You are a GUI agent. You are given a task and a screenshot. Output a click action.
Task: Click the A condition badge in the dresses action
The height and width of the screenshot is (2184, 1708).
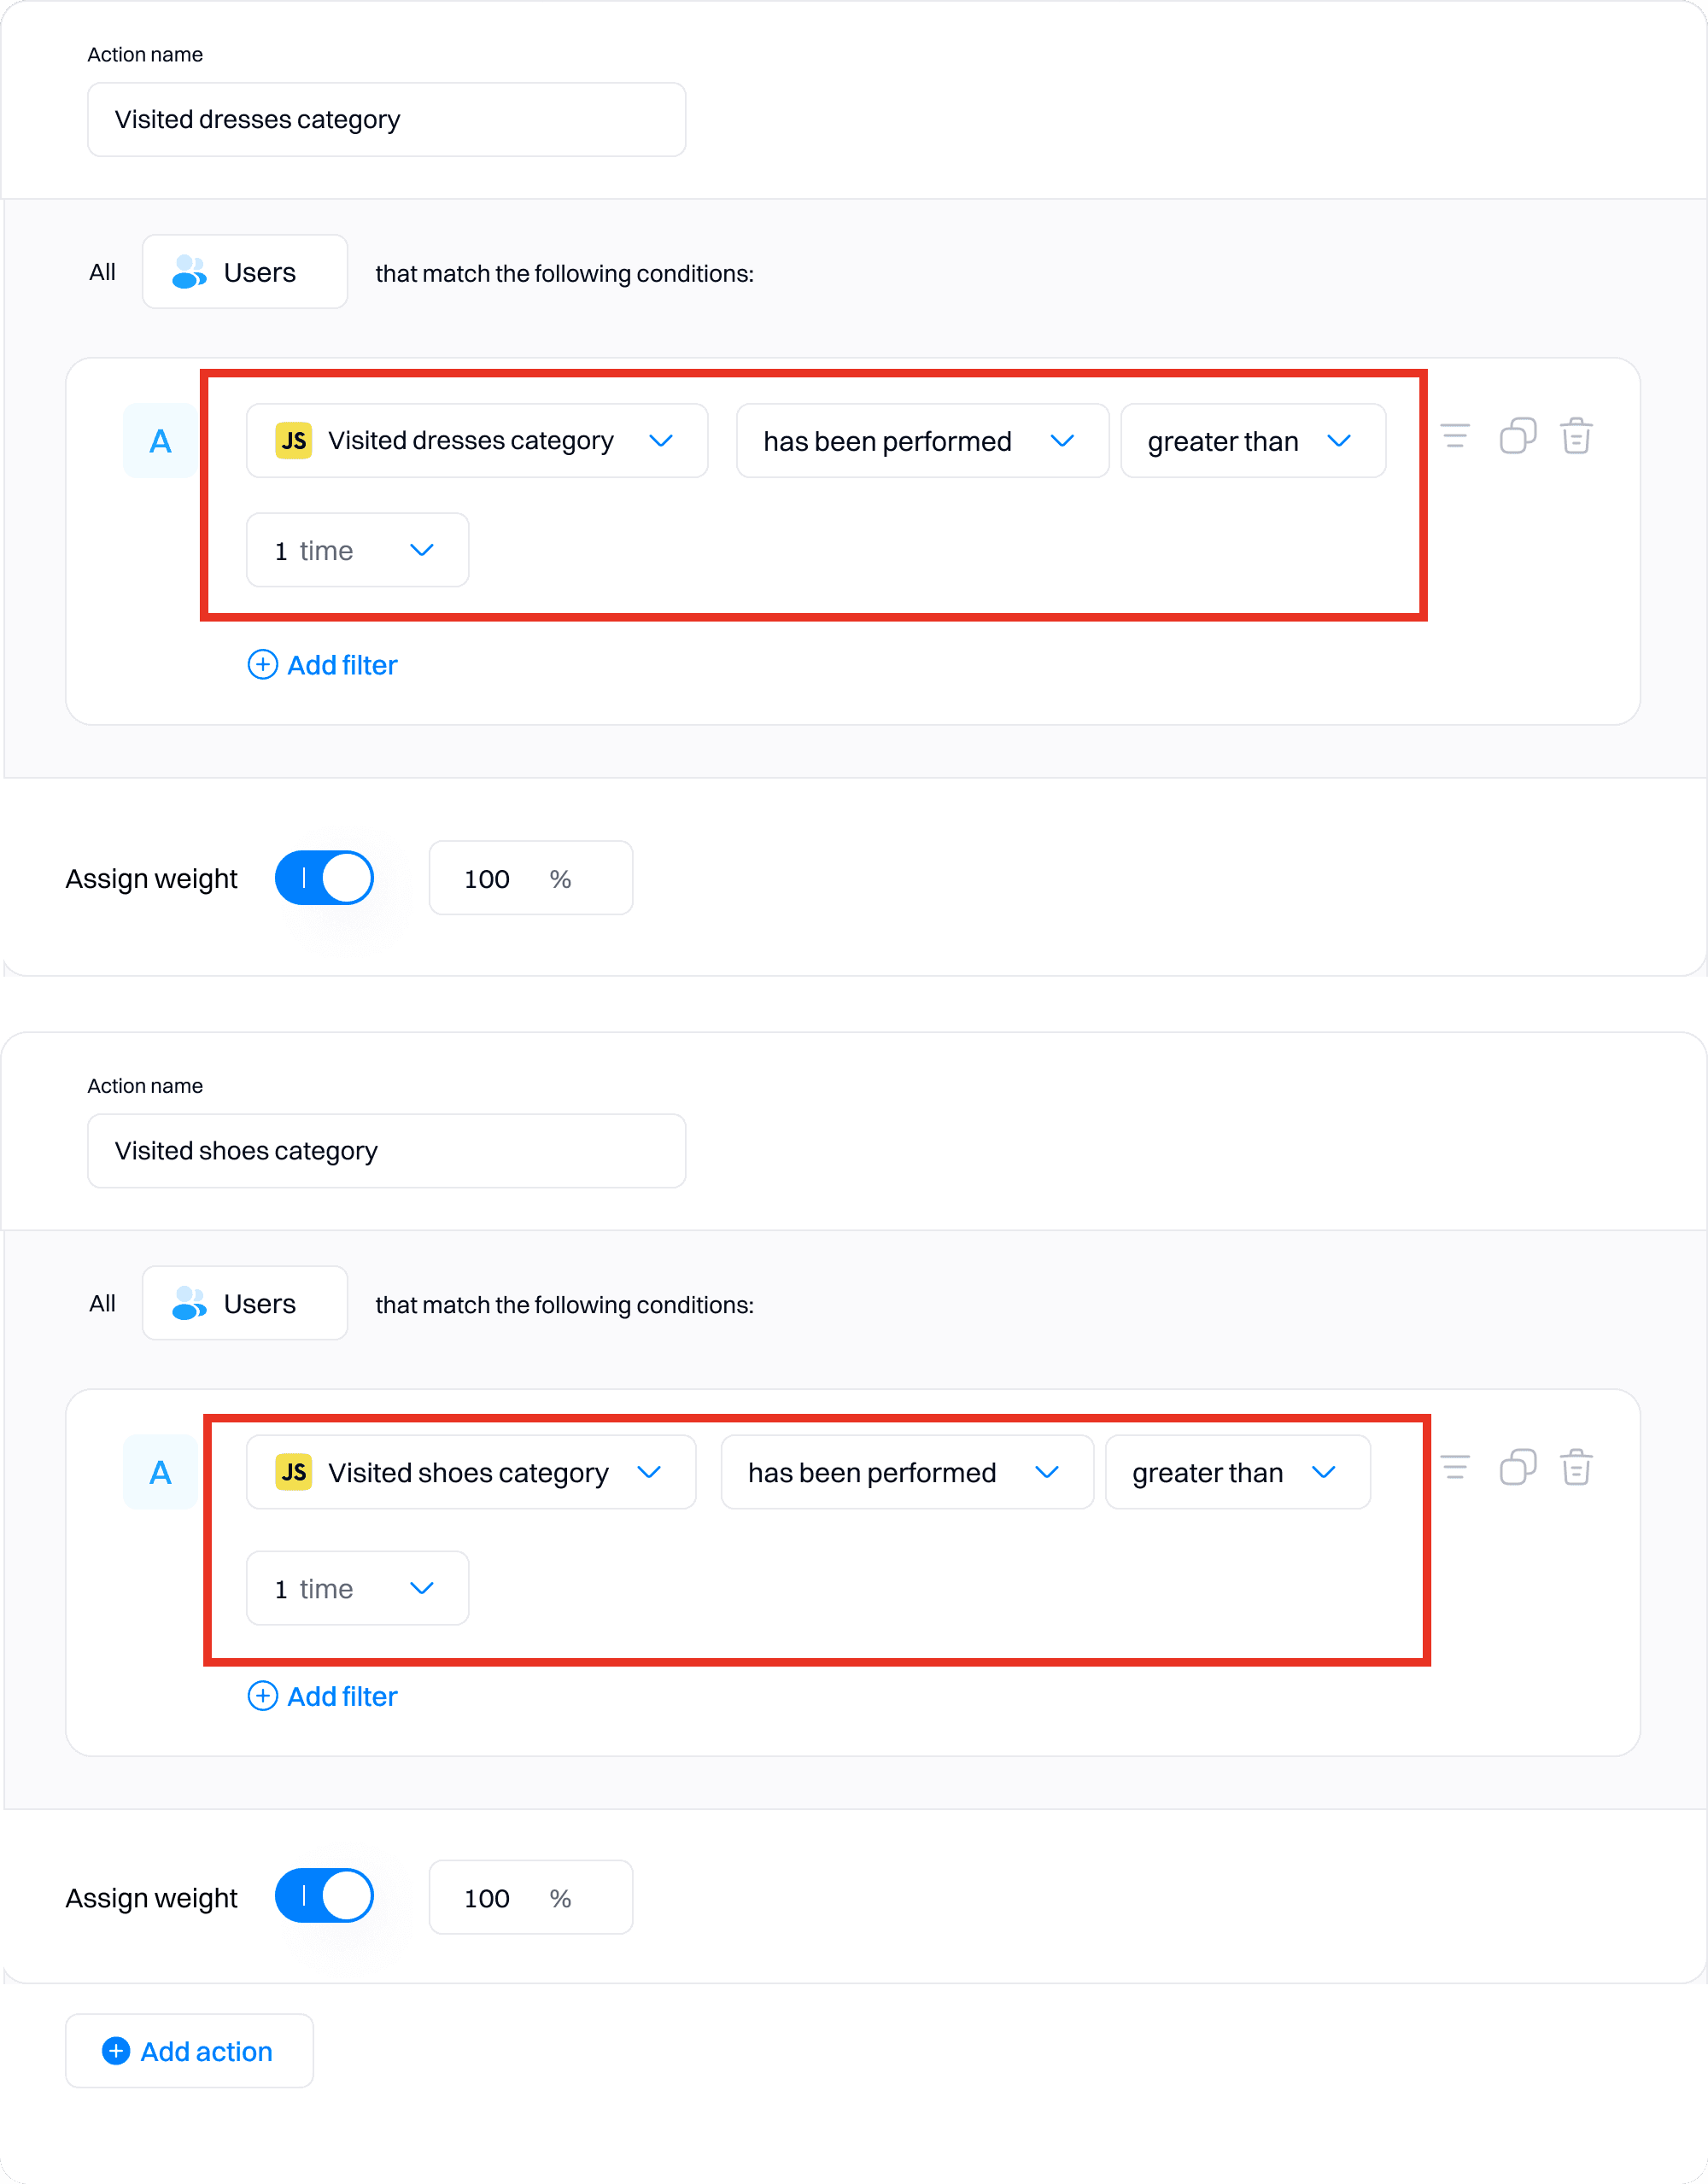click(160, 441)
